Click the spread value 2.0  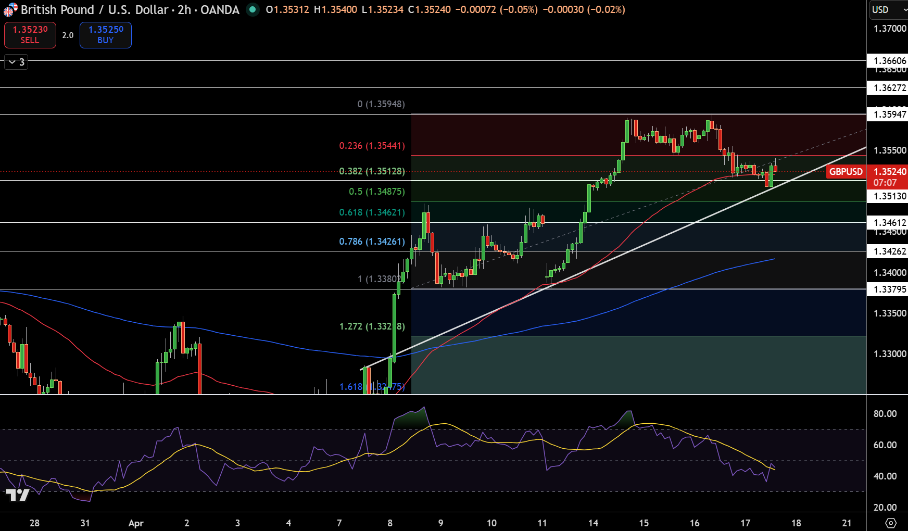pyautogui.click(x=68, y=35)
